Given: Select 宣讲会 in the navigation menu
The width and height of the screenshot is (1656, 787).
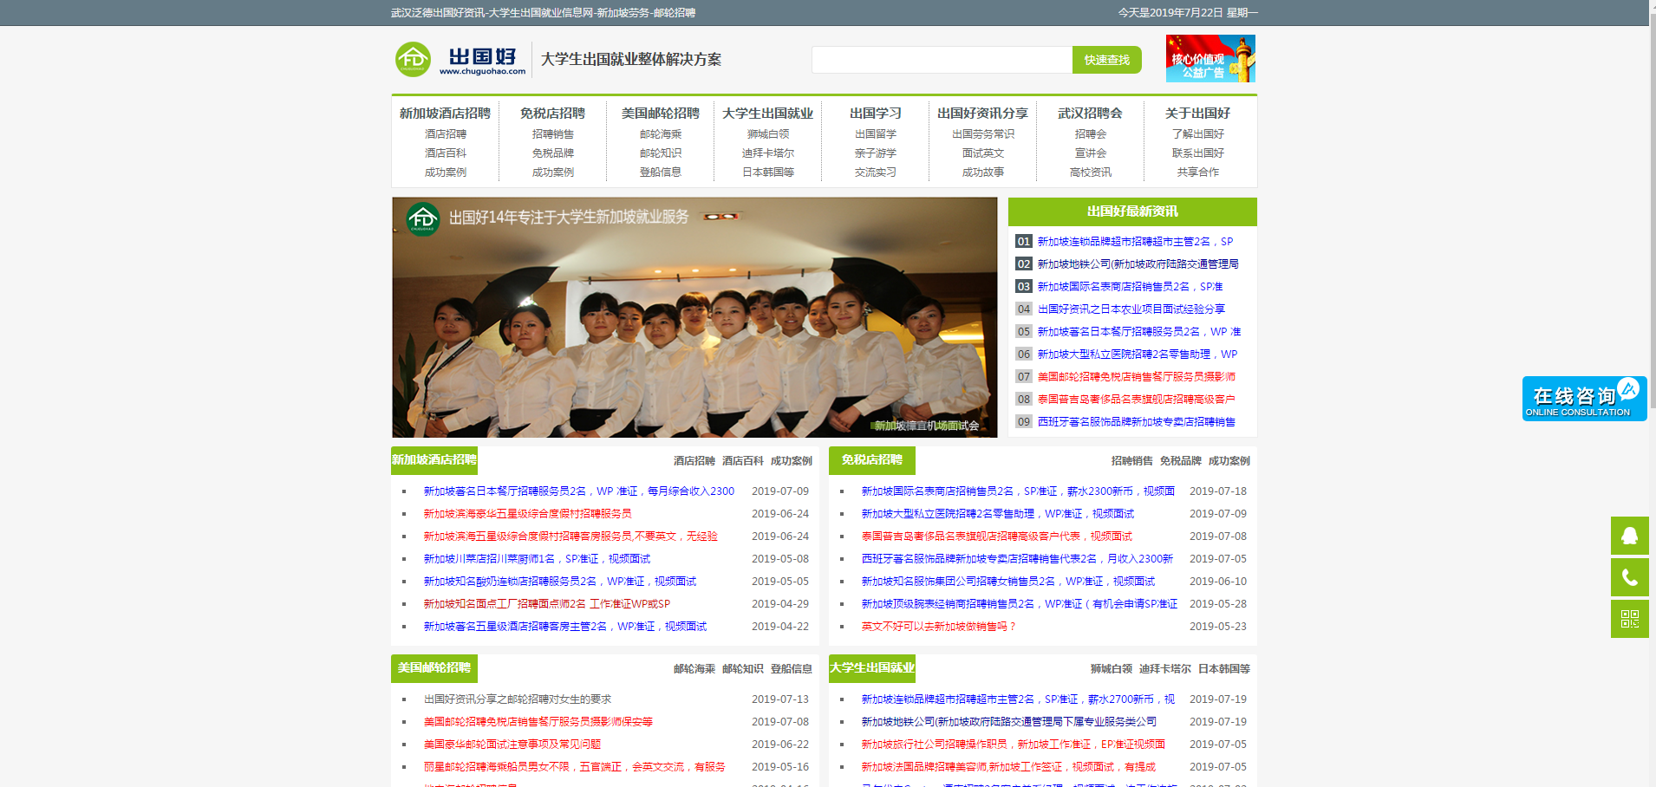Looking at the screenshot, I should (1090, 153).
